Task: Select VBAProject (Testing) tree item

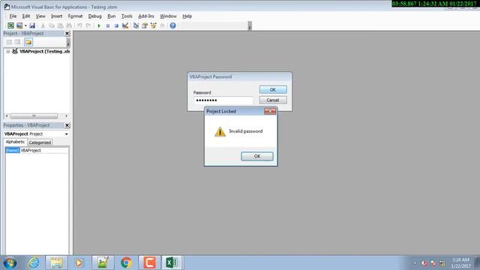Action: [44, 52]
